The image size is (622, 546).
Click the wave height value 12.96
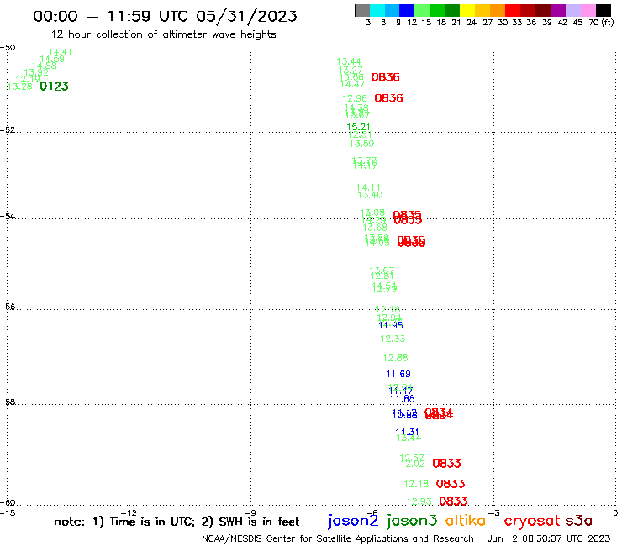355,98
